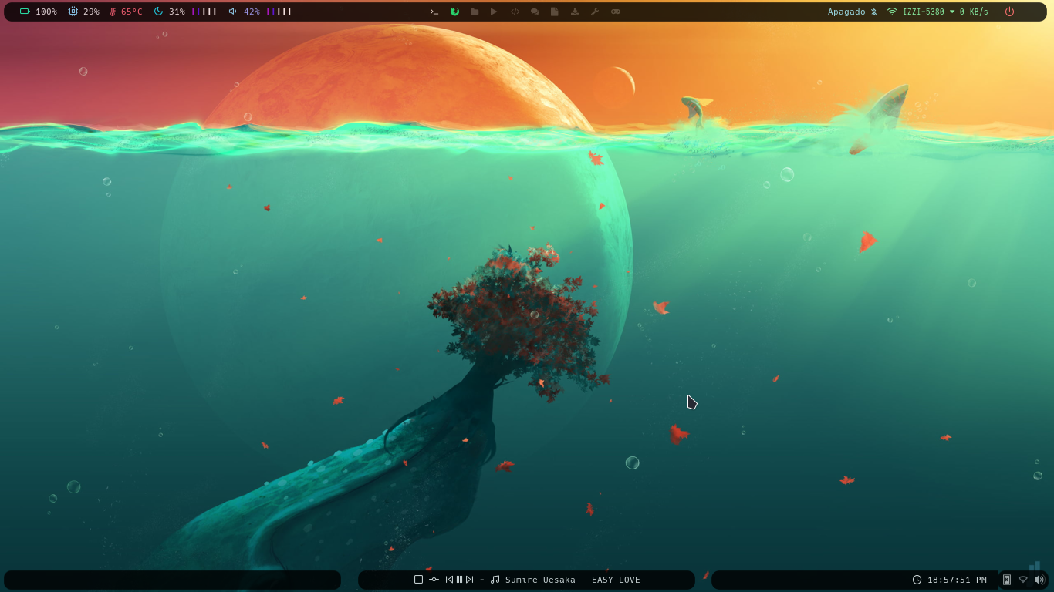Click the moon brightness icon
The width and height of the screenshot is (1054, 592).
(x=158, y=12)
